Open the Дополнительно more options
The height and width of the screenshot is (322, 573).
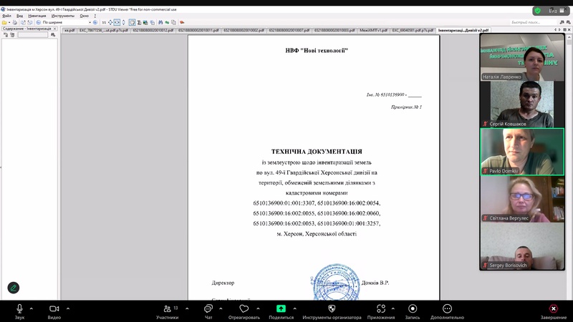(x=447, y=311)
